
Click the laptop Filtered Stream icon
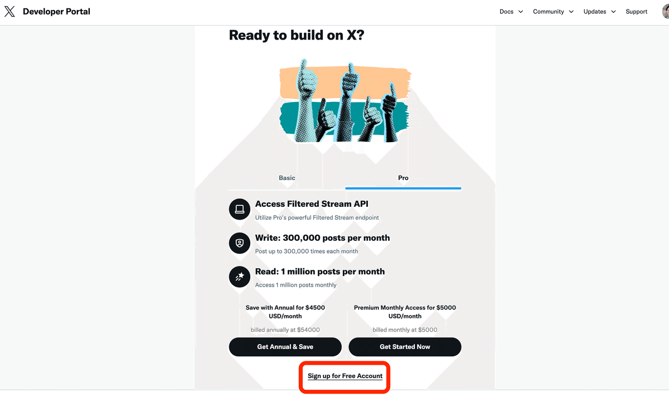[x=240, y=210]
